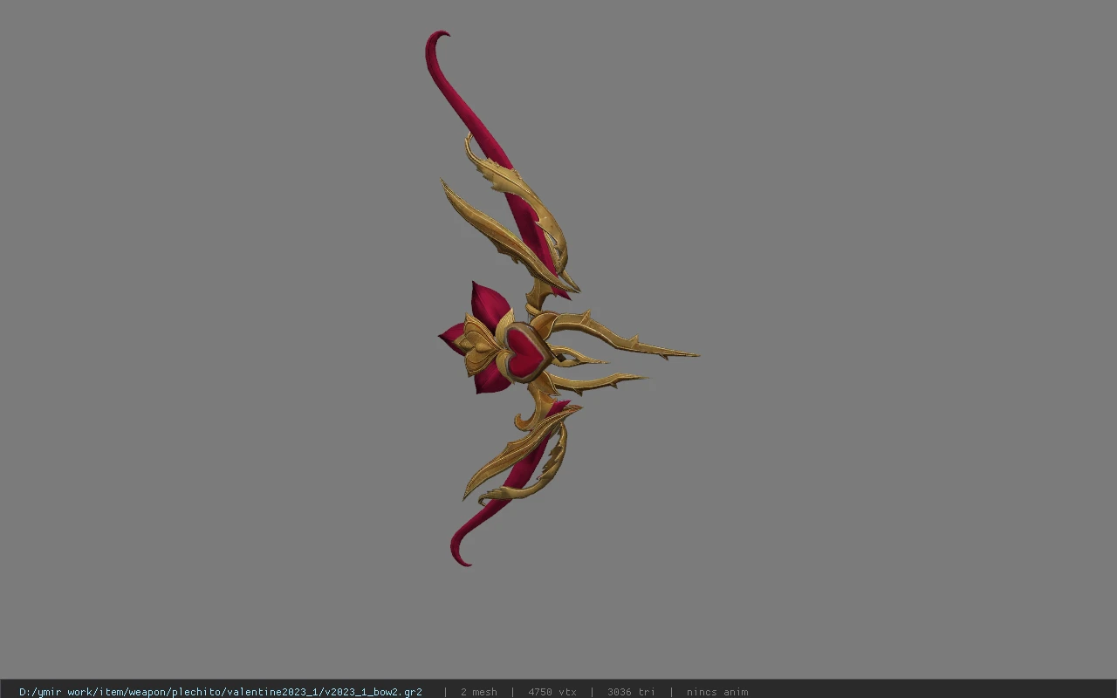Click the '3036 tri' triangle count
The width and height of the screenshot is (1117, 698).
[631, 692]
